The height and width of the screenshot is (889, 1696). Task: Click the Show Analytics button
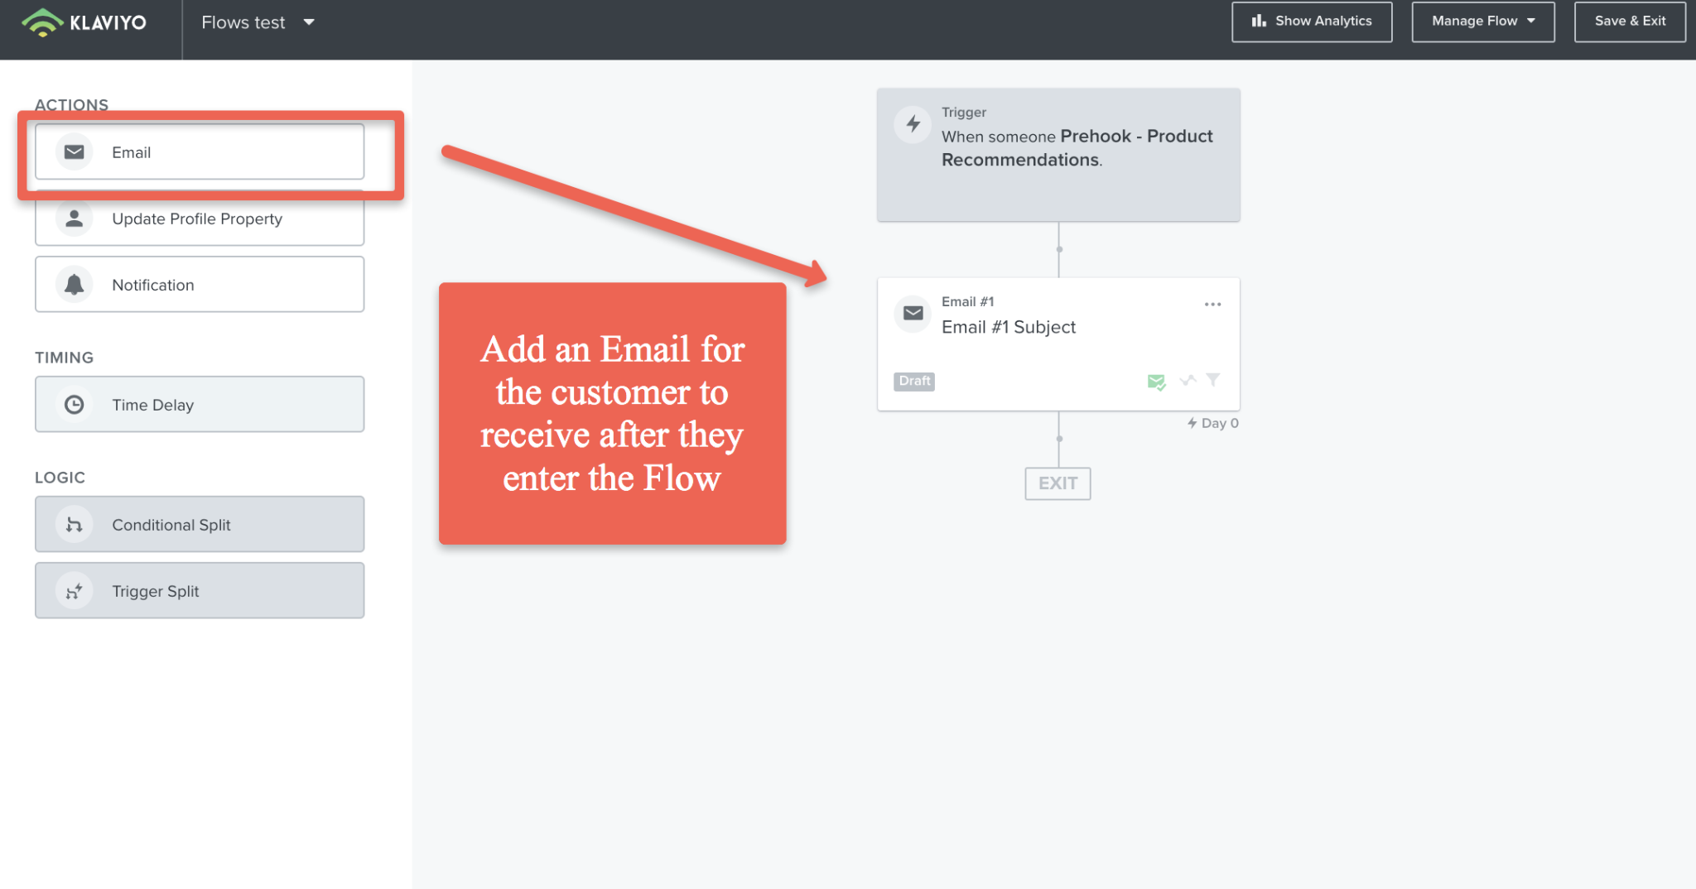(x=1312, y=22)
